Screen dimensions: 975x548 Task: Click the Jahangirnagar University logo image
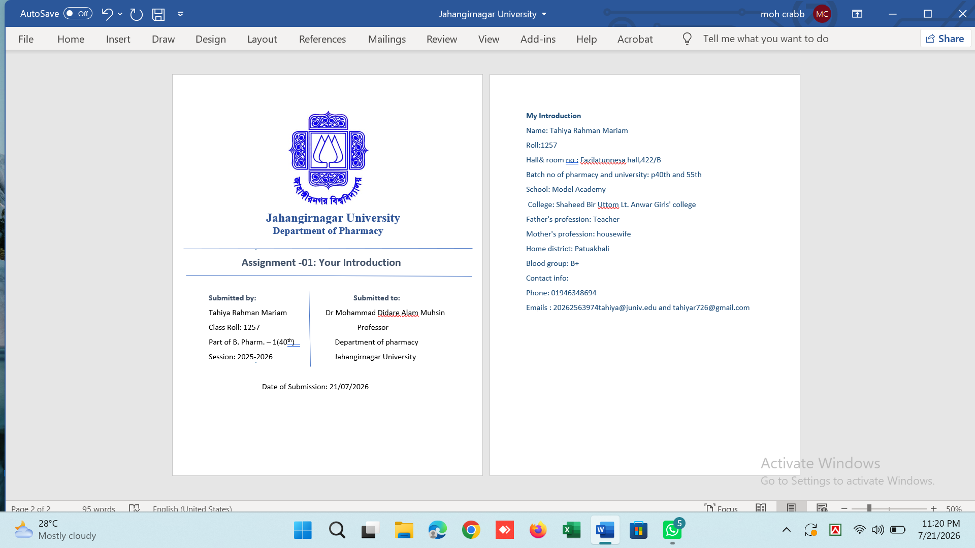[329, 158]
